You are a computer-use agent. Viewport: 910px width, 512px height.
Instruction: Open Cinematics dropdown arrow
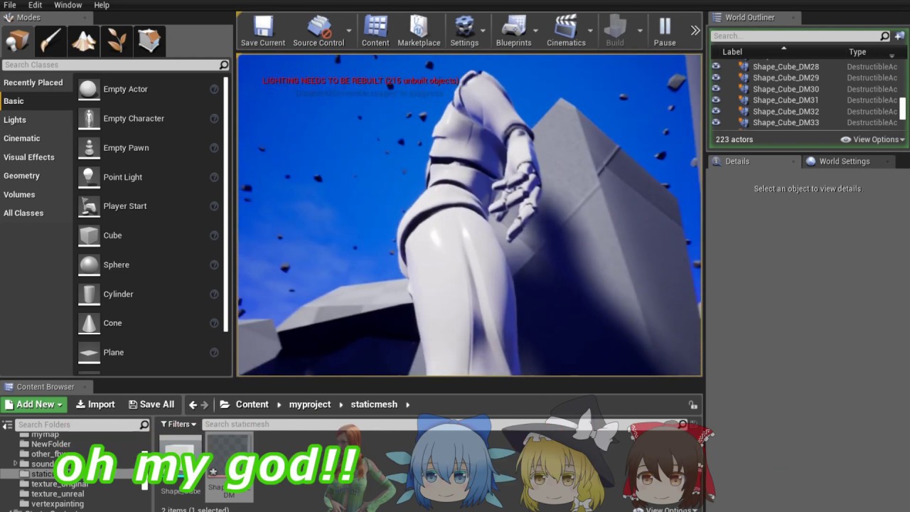click(x=590, y=31)
